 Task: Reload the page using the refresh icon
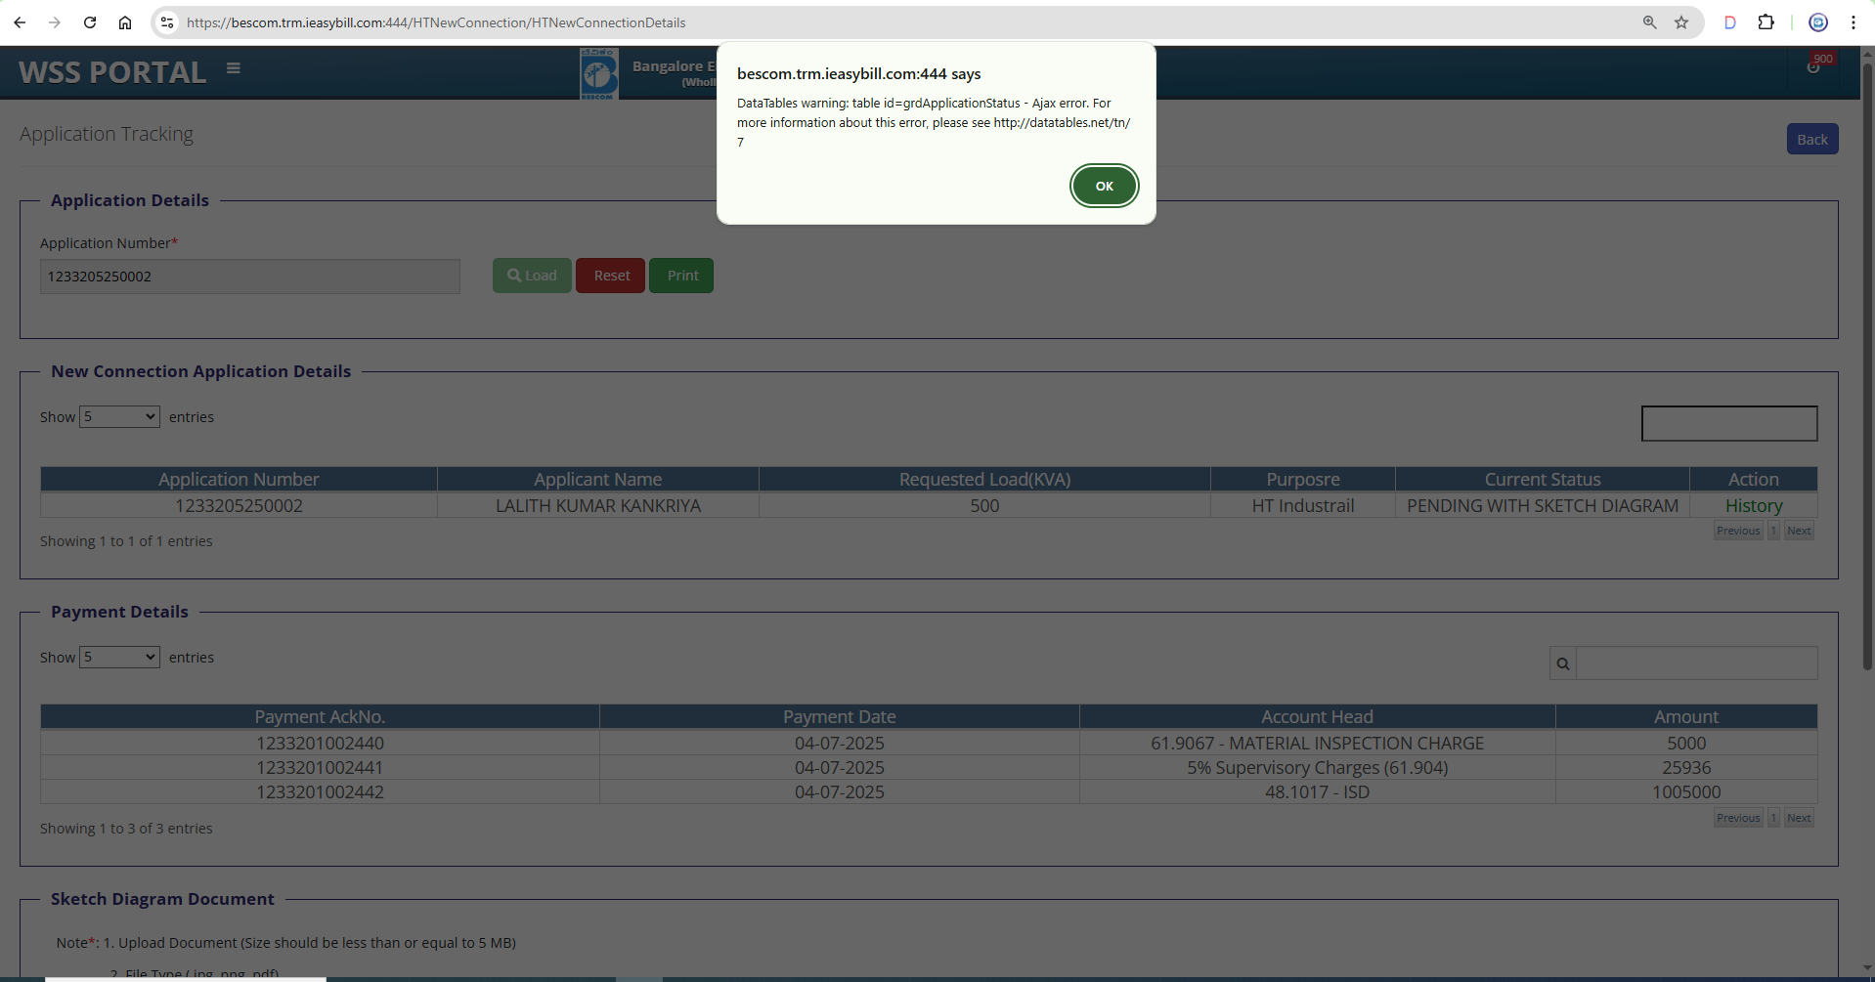click(90, 22)
